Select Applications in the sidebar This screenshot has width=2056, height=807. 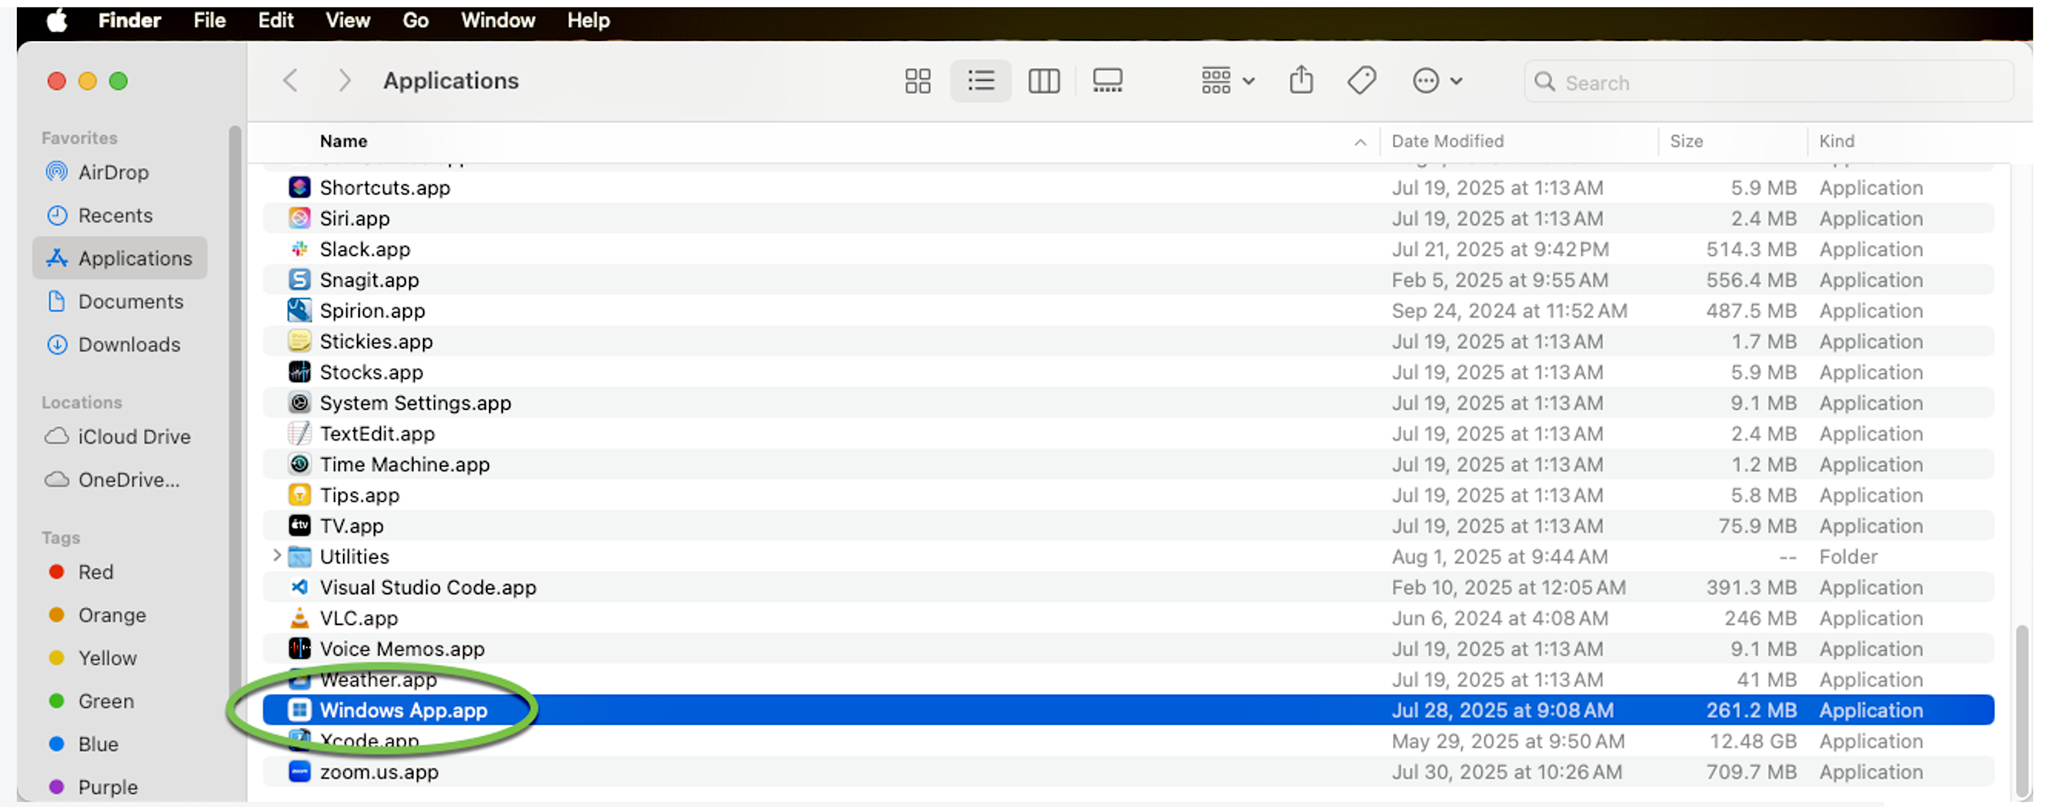coord(120,258)
